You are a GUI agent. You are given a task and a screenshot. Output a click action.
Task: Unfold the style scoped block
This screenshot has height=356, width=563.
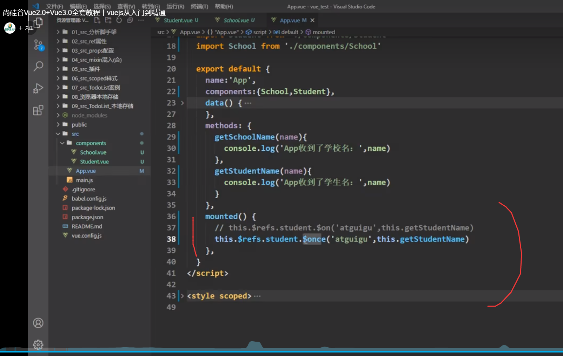tap(182, 296)
